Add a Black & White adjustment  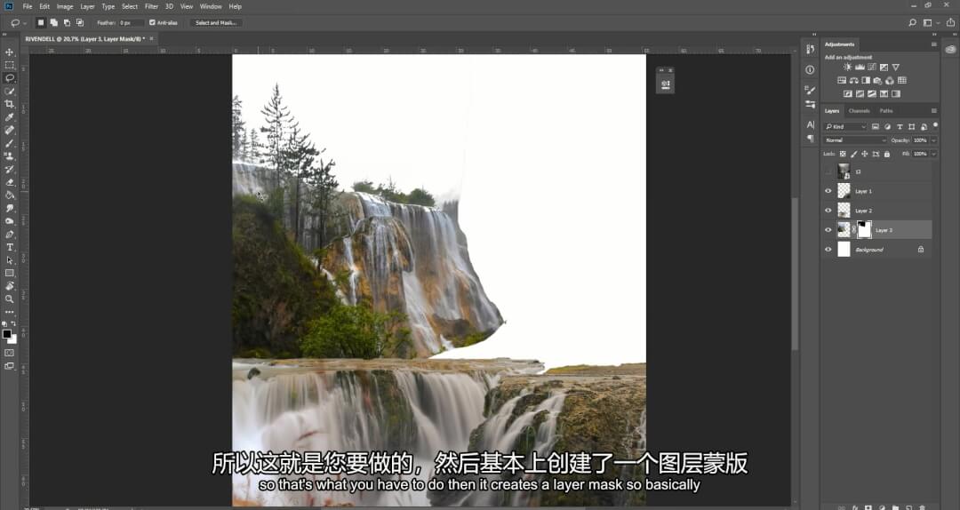pyautogui.click(x=866, y=81)
